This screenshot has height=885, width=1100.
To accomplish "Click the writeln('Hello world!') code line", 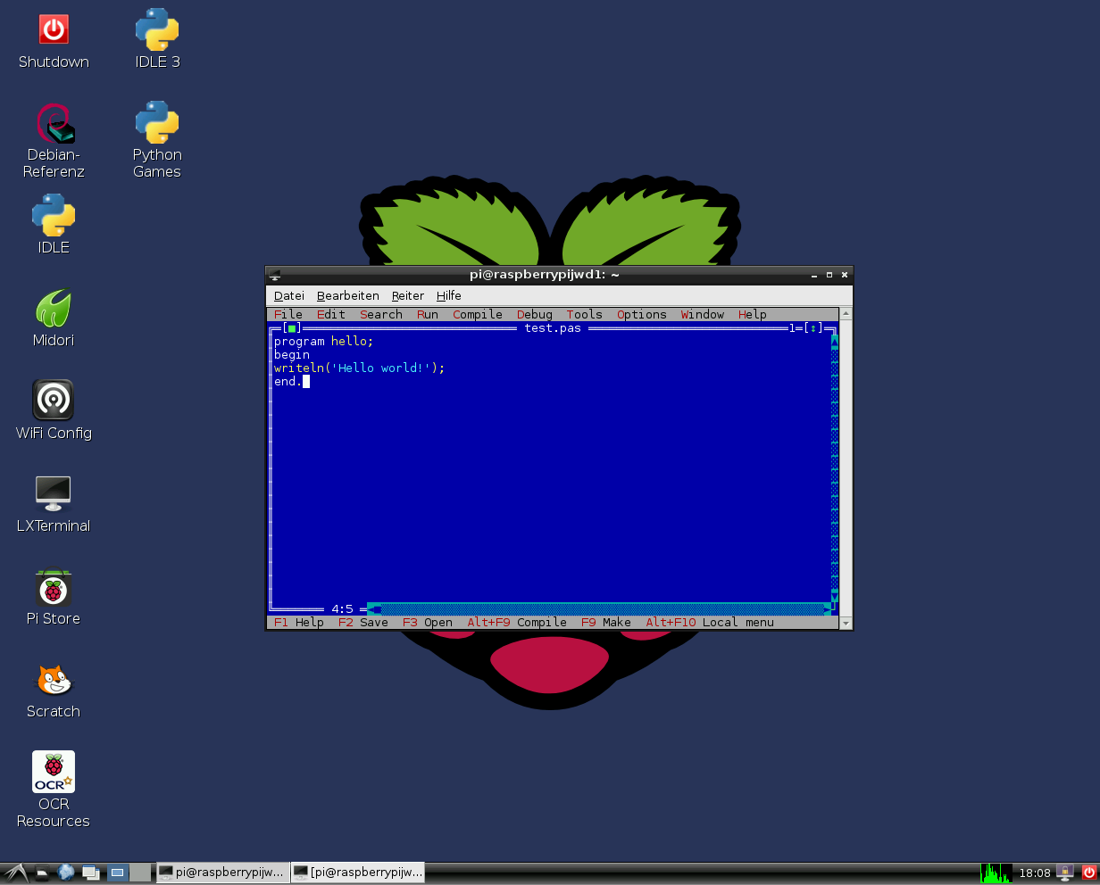I will (360, 368).
